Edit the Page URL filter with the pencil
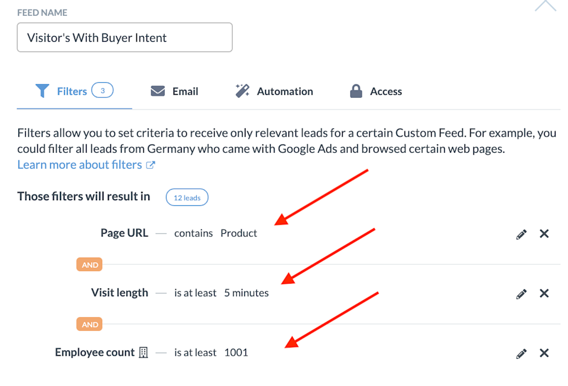 (521, 234)
